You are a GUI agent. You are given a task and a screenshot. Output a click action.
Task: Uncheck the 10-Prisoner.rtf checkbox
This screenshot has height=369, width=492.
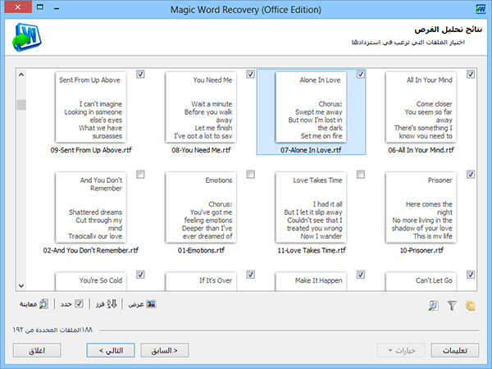tap(471, 174)
